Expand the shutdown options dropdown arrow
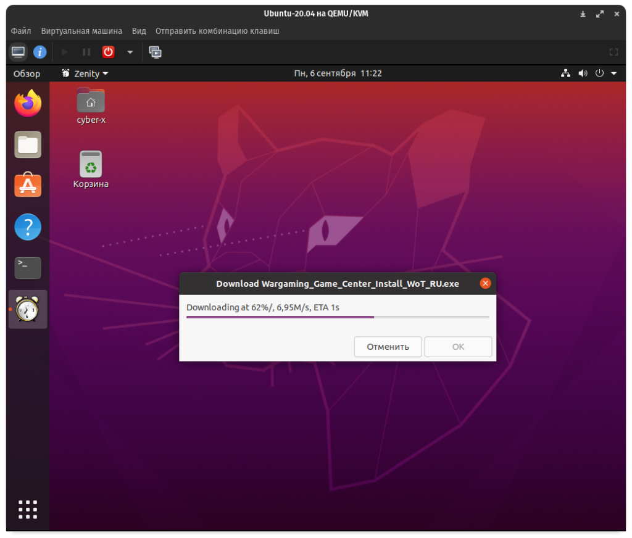Viewport: 632px width, 538px height. [130, 52]
